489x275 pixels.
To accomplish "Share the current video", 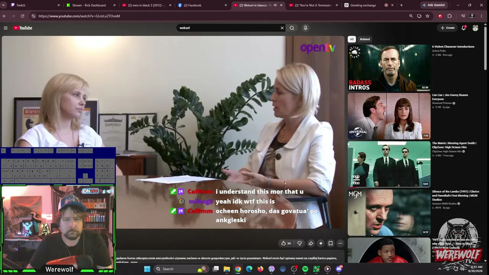I will pyautogui.click(x=311, y=243).
